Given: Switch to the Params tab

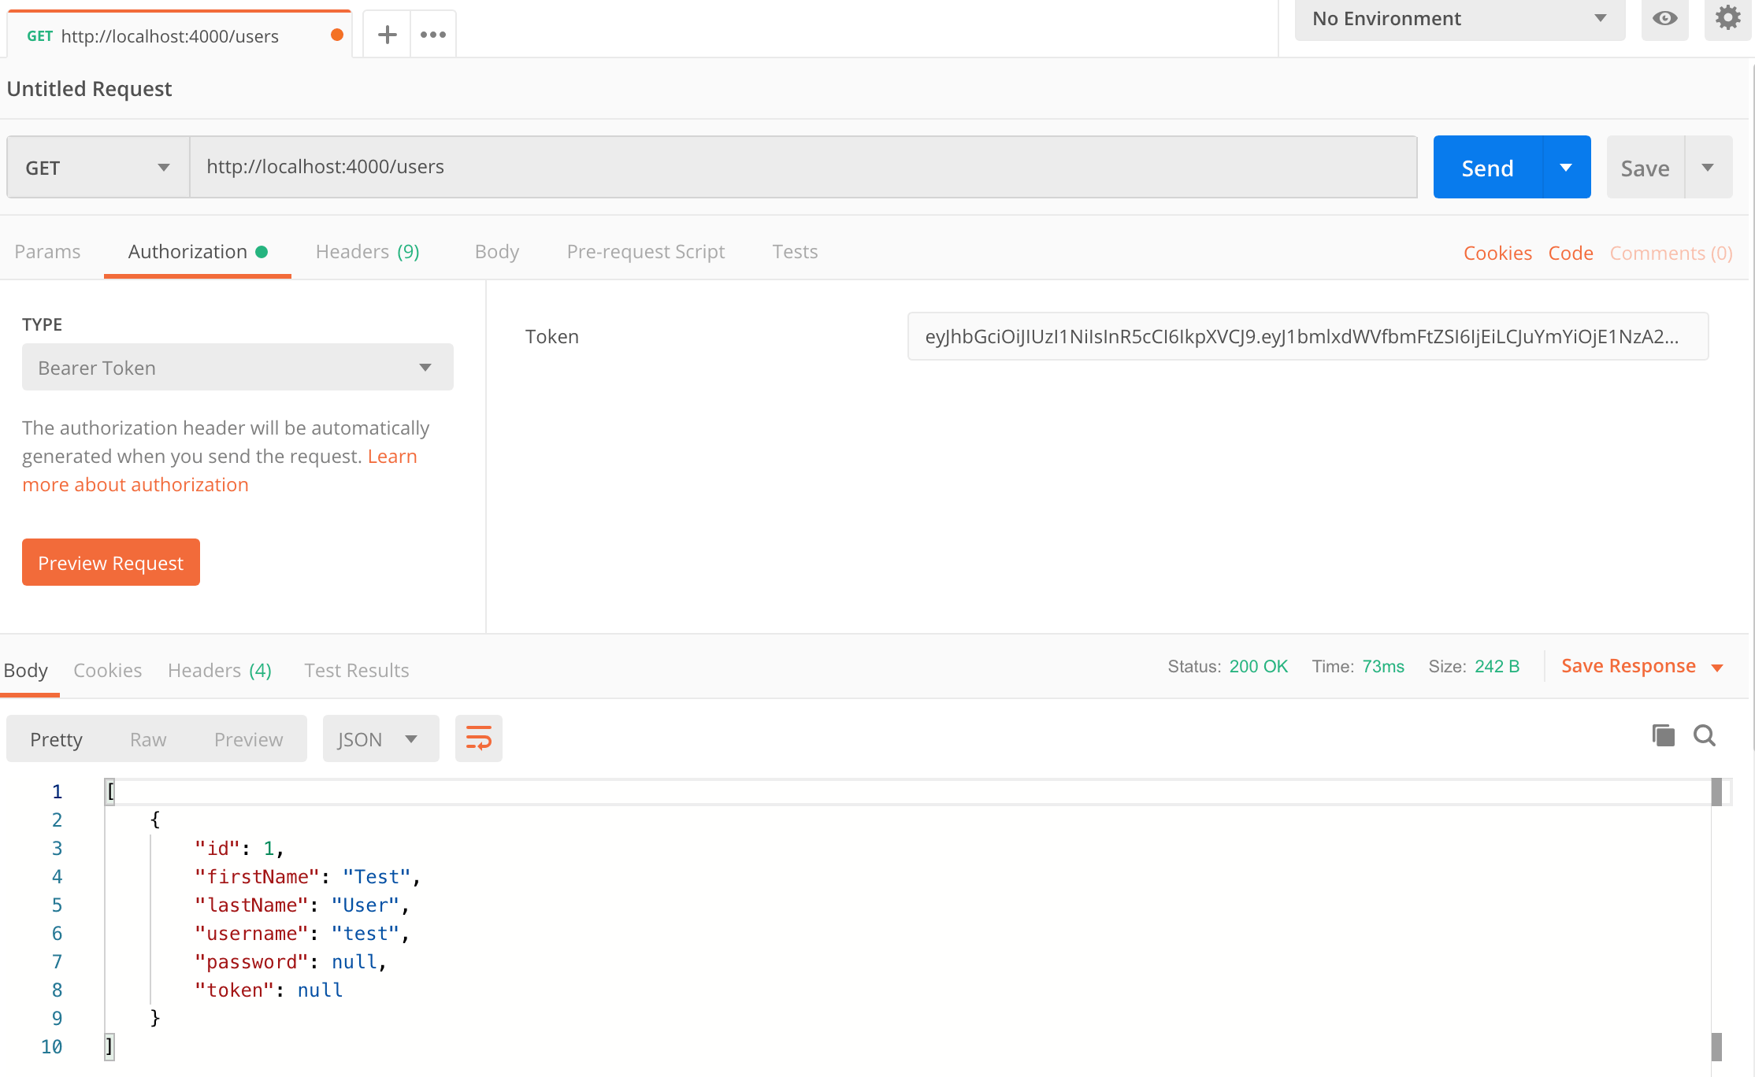Looking at the screenshot, I should [x=47, y=252].
